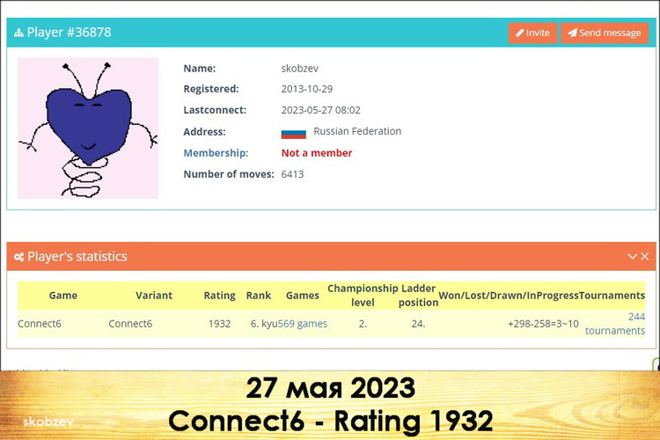The height and width of the screenshot is (440, 660).
Task: Click the Not a member status text
Action: pyautogui.click(x=316, y=153)
